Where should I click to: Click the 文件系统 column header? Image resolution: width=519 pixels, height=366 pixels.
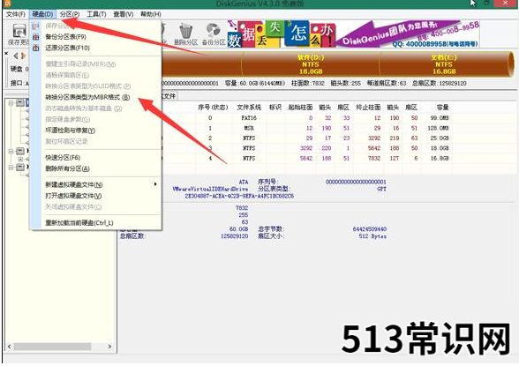point(249,108)
